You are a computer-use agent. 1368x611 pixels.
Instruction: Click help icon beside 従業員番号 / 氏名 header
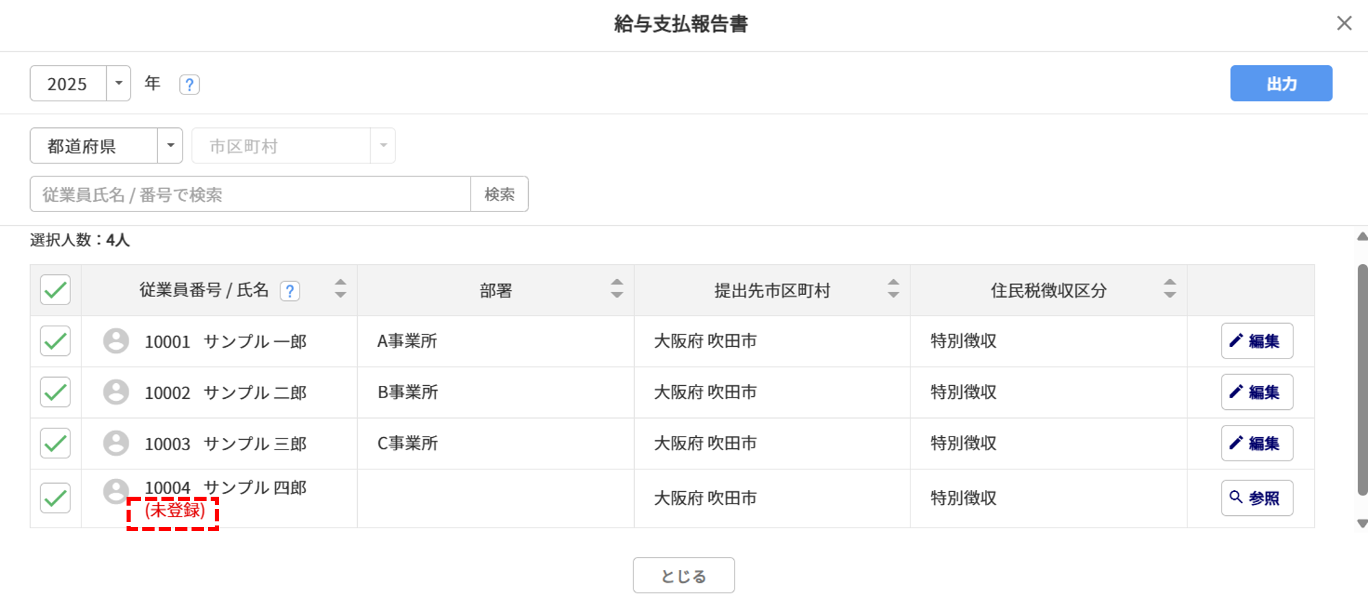[290, 291]
